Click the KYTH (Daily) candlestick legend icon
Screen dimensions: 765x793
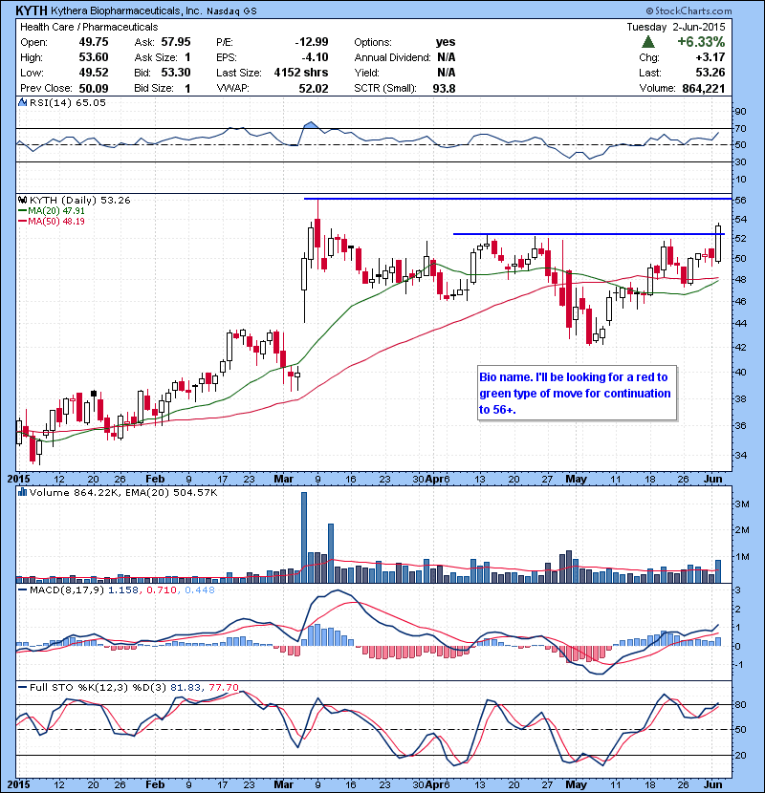pos(22,201)
